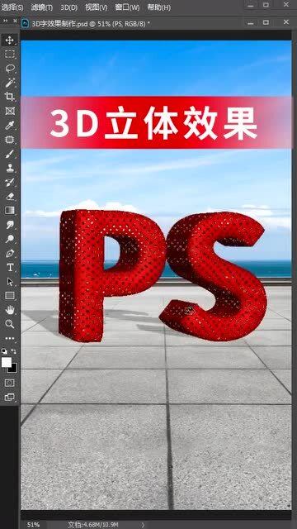This screenshot has width=297, height=529.
Task: Expand the toolbar with the double-arrow
Action: point(6,21)
